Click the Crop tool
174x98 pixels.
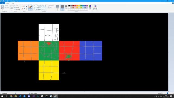[x=16, y=6]
